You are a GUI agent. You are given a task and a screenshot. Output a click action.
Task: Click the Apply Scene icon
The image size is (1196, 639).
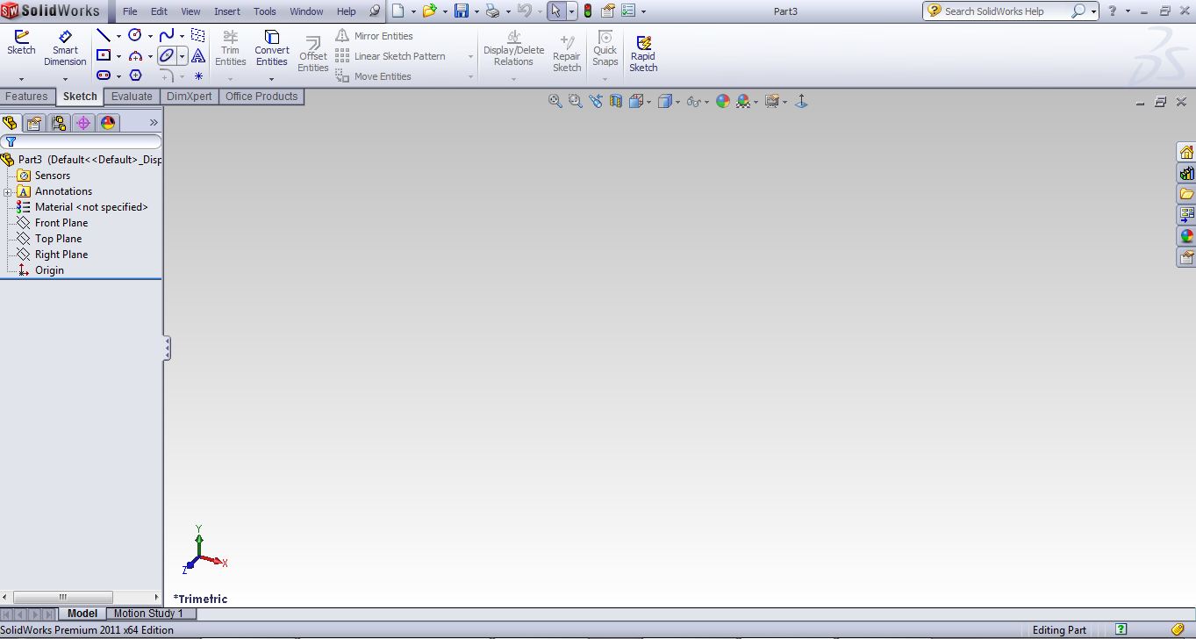[x=743, y=102]
